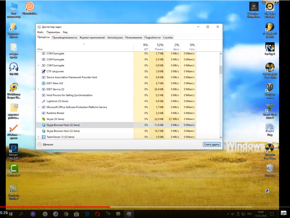Expand the TeamViewer 13 process group
290x218 pixels.
(39, 137)
